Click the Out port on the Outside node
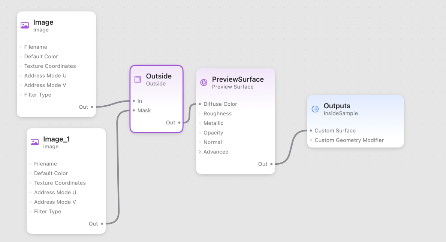 tap(179, 122)
